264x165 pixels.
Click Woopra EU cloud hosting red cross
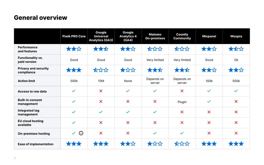(x=236, y=122)
